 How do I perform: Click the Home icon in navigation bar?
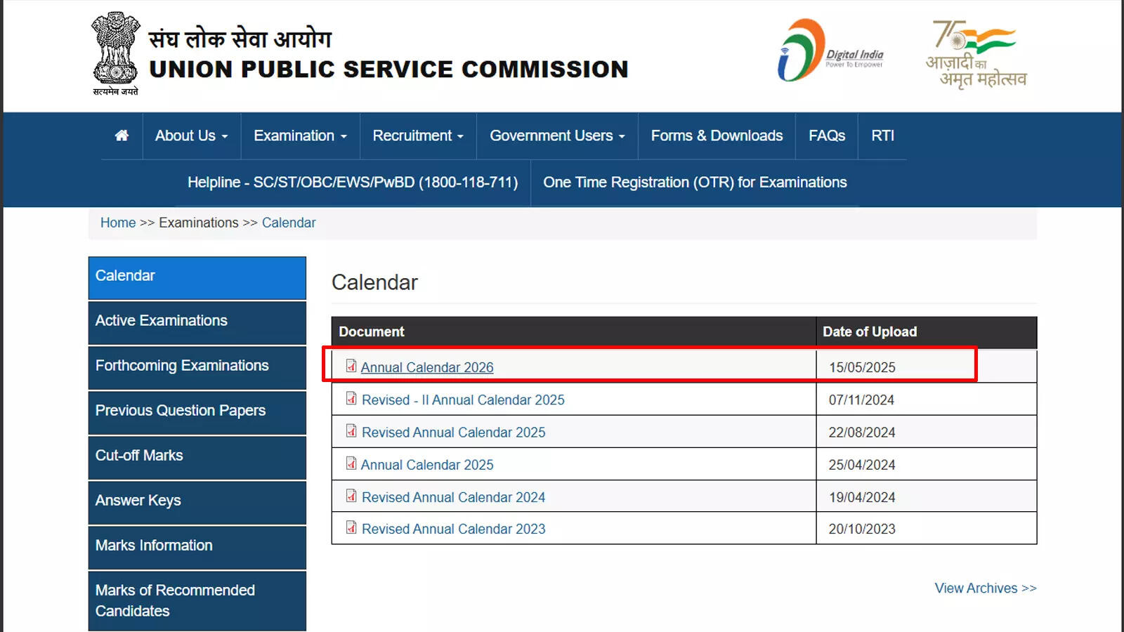(x=122, y=136)
